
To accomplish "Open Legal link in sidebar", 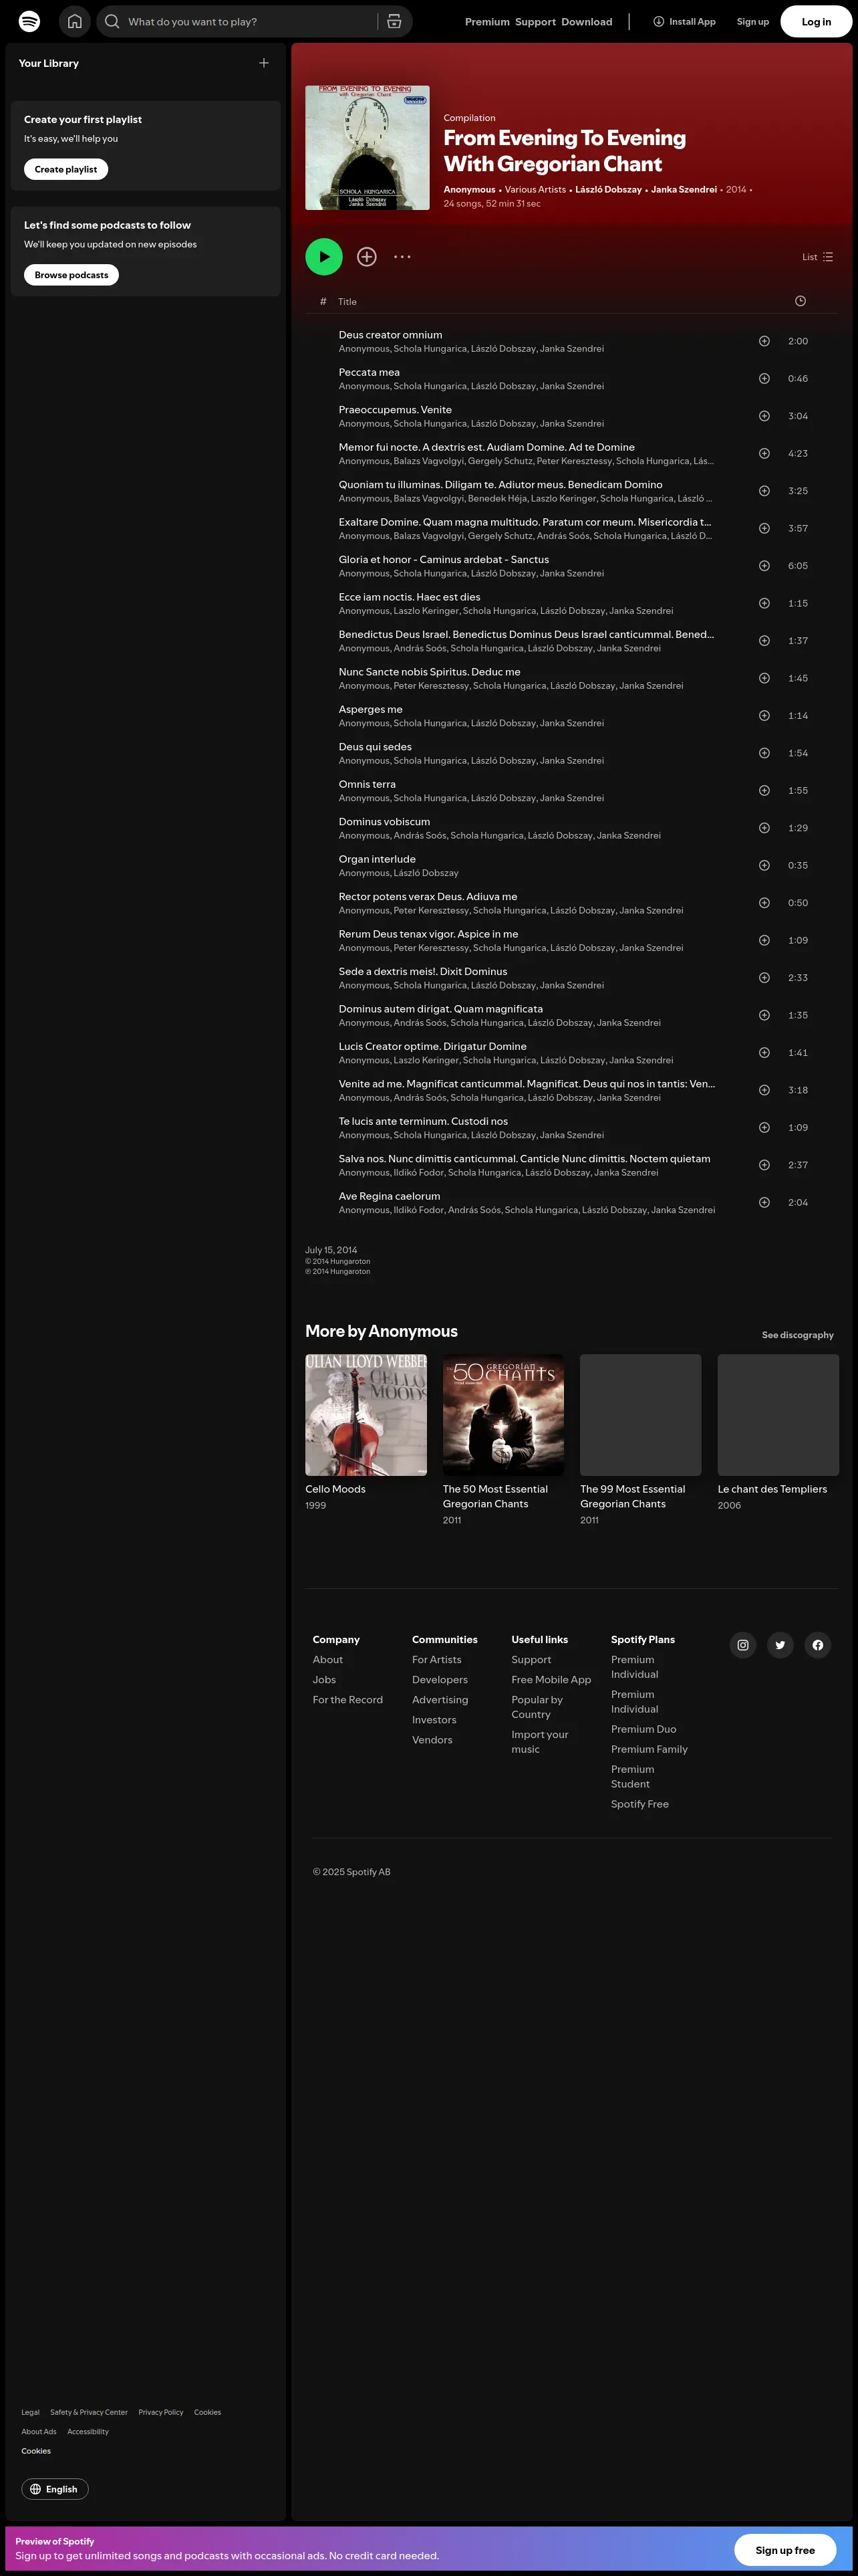I will (31, 2412).
